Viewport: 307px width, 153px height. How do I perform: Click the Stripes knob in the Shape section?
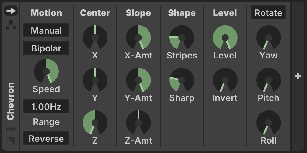pyautogui.click(x=182, y=38)
